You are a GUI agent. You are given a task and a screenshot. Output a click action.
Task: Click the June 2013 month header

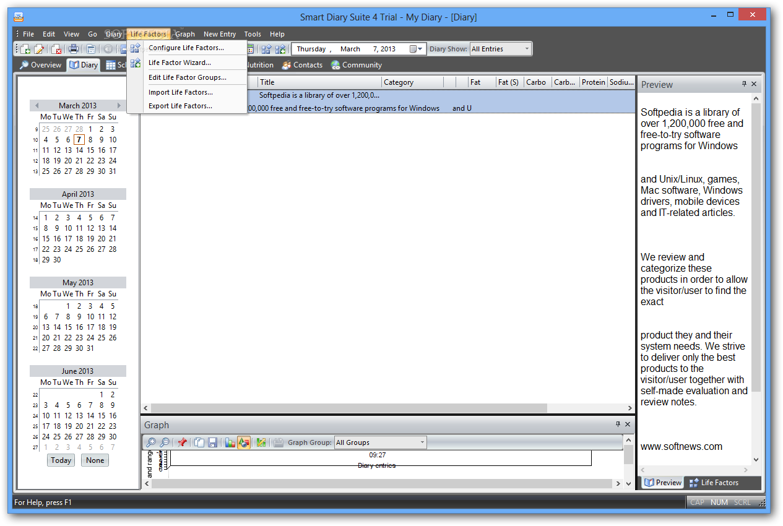point(78,371)
